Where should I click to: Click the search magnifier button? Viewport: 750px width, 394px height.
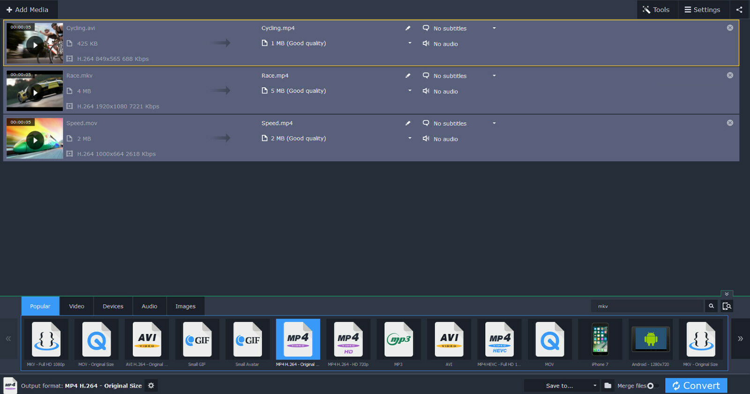coord(711,306)
